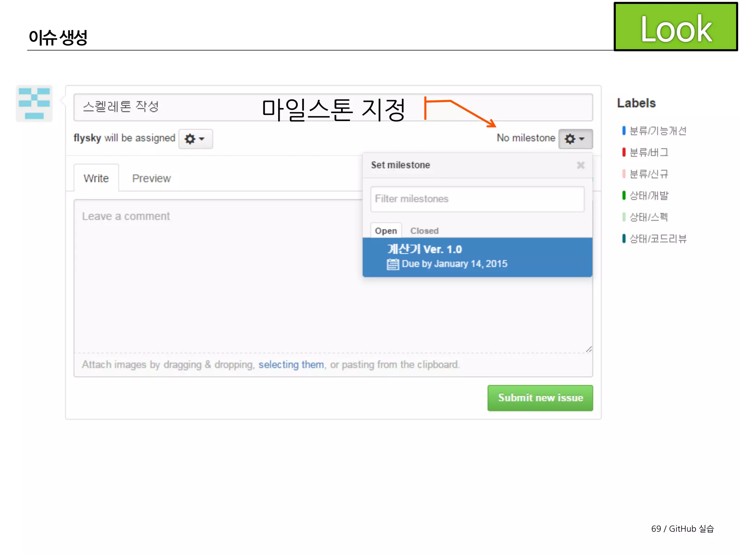Image resolution: width=740 pixels, height=555 pixels.
Task: Click the No milestone text
Action: tap(526, 138)
